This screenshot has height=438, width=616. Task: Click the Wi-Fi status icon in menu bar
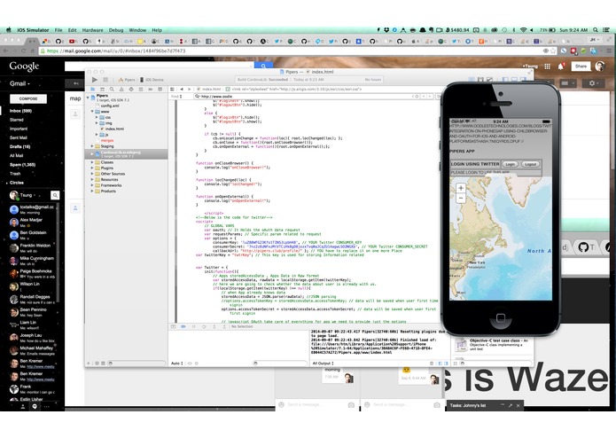click(523, 30)
